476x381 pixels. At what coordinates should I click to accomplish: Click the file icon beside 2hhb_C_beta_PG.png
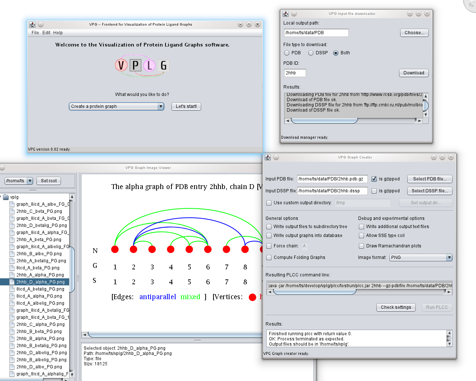pos(12,211)
